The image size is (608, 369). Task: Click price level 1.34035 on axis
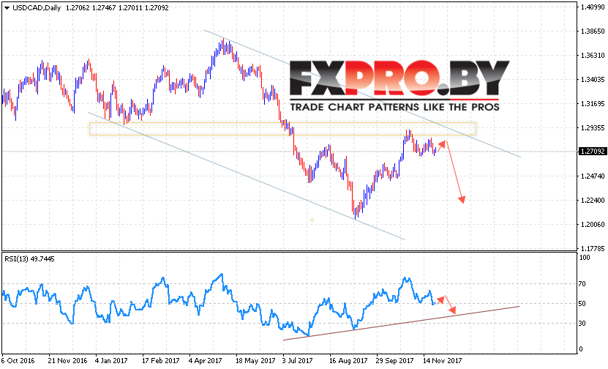[x=592, y=80]
